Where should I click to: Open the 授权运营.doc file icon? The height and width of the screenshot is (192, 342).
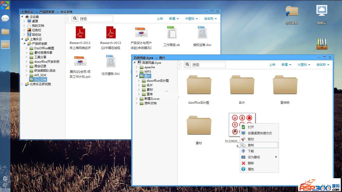[x=202, y=33]
